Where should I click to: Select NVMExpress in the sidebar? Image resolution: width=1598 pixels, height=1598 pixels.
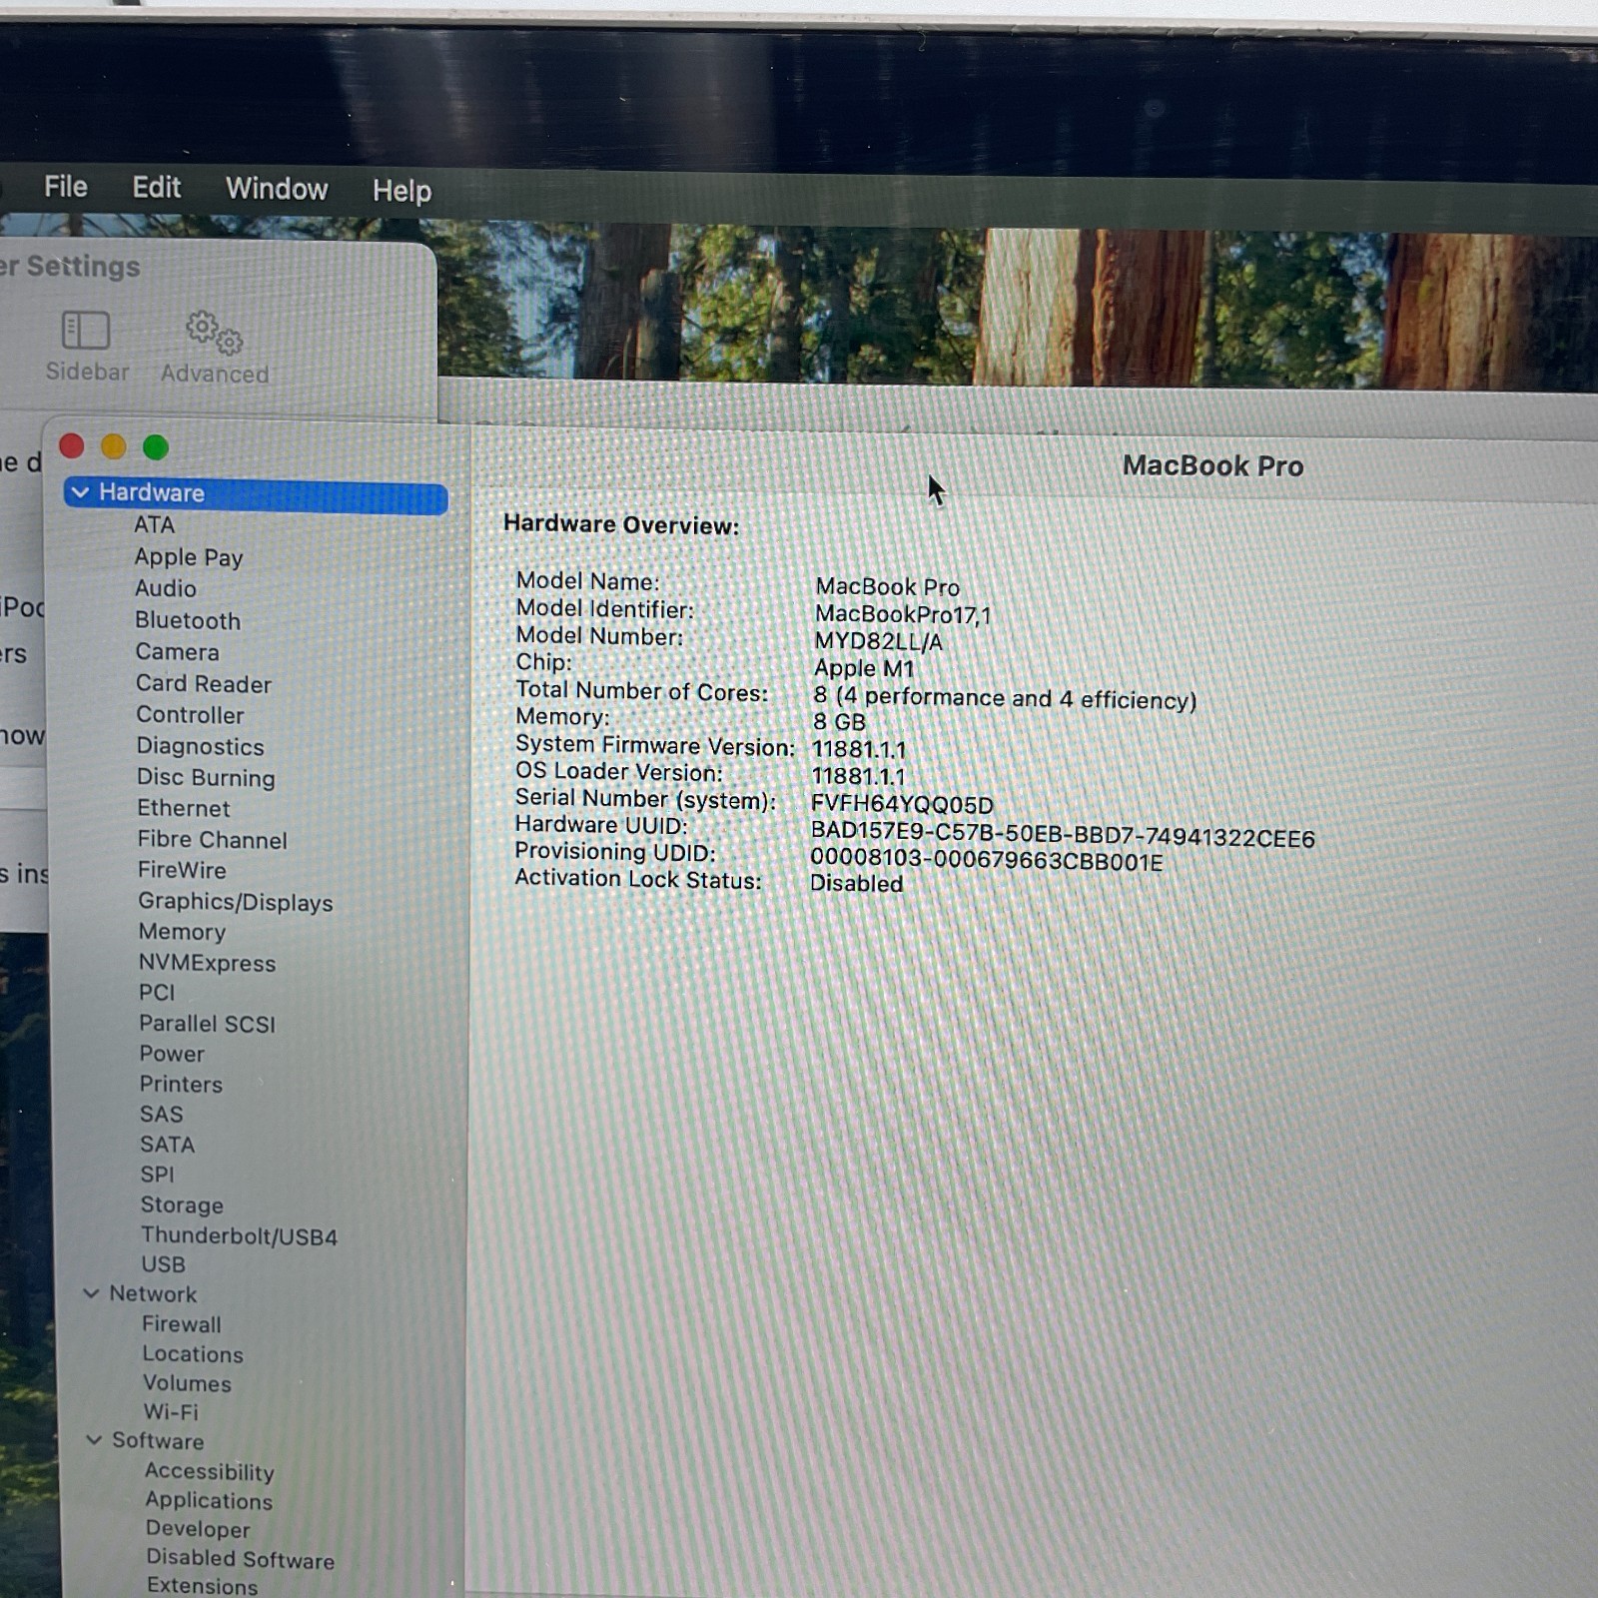207,963
